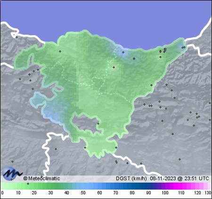Select the easternmost coastal station marker pair

(x=183, y=47)
